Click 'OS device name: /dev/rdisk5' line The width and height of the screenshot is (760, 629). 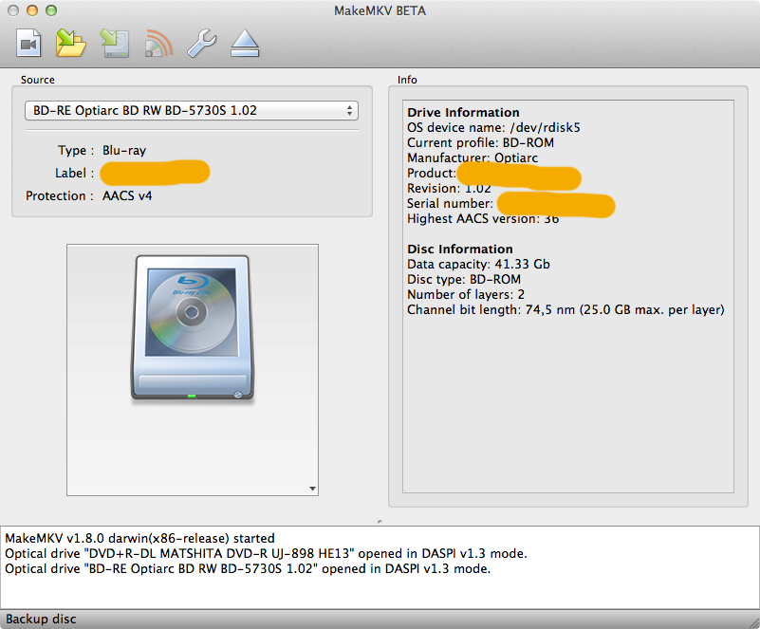[x=493, y=127]
